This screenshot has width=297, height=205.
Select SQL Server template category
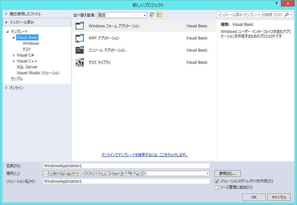27,67
